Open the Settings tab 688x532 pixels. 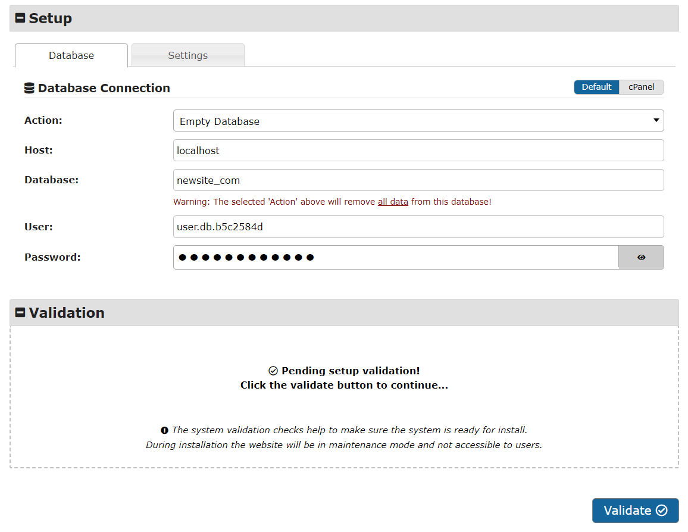(187, 55)
